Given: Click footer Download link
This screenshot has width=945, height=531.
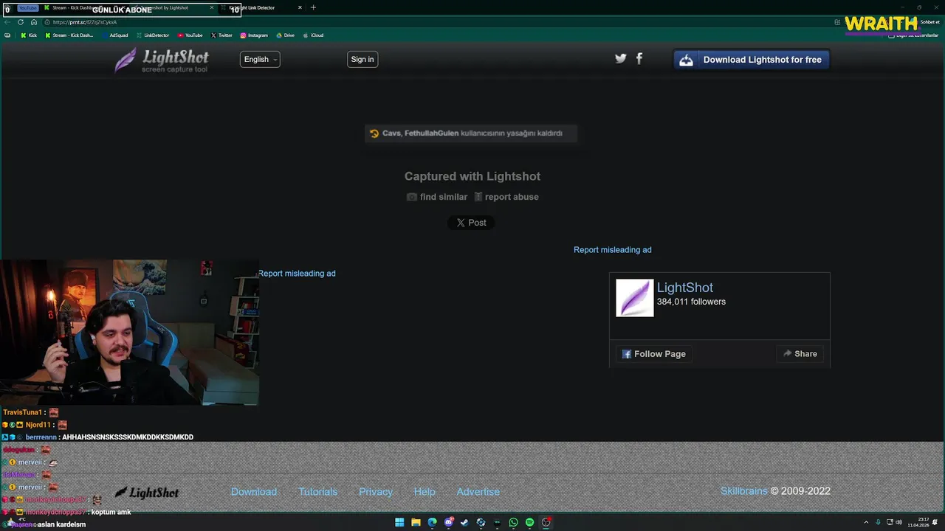Looking at the screenshot, I should coord(254,492).
